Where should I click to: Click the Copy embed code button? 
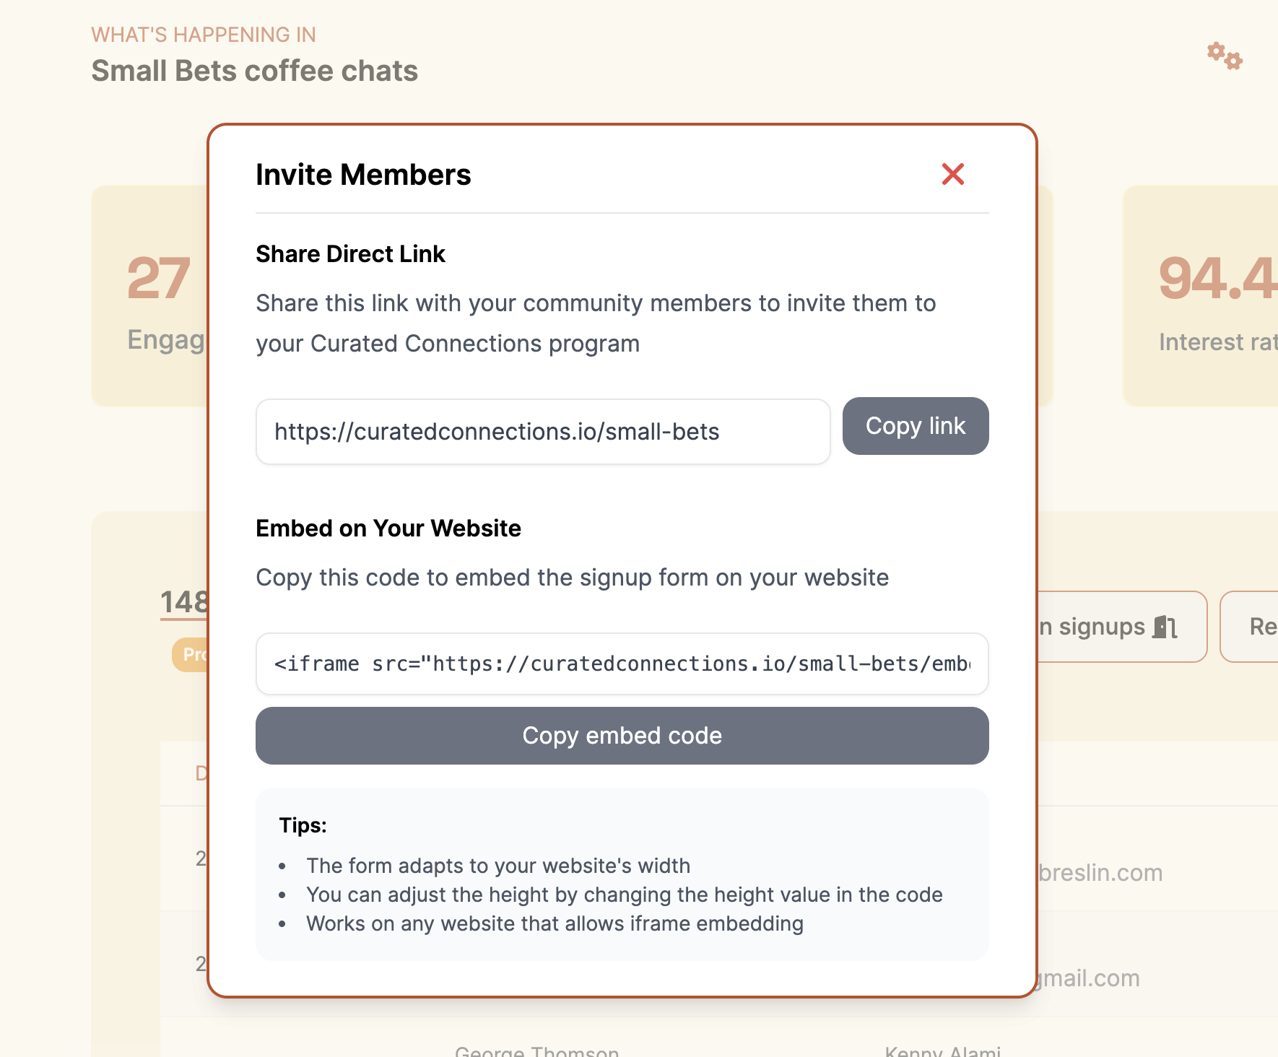point(622,736)
